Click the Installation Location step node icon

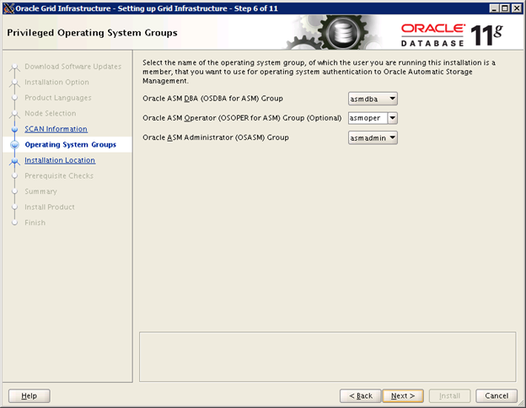point(14,161)
